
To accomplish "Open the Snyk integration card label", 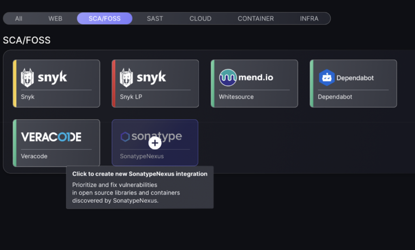I will (28, 97).
